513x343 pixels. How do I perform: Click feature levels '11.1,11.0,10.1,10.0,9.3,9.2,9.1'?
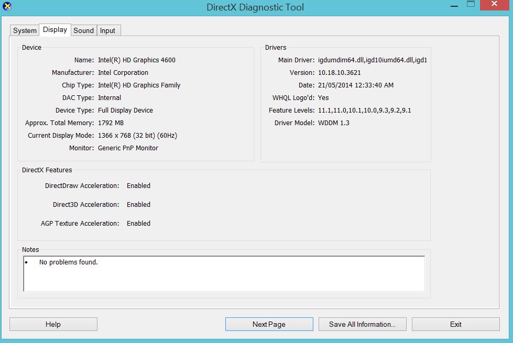pos(365,110)
